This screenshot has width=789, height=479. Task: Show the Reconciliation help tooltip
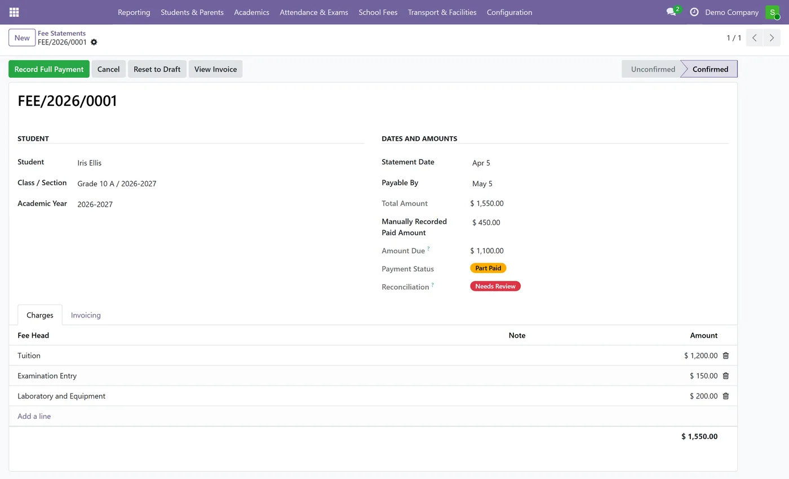pos(433,285)
